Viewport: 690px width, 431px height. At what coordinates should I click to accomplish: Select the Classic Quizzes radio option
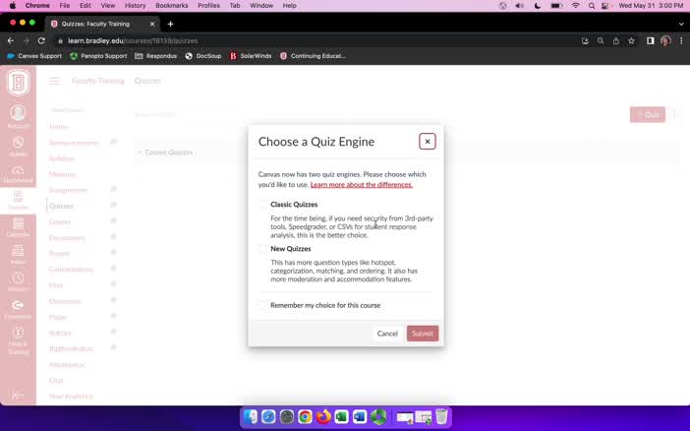[x=263, y=205]
